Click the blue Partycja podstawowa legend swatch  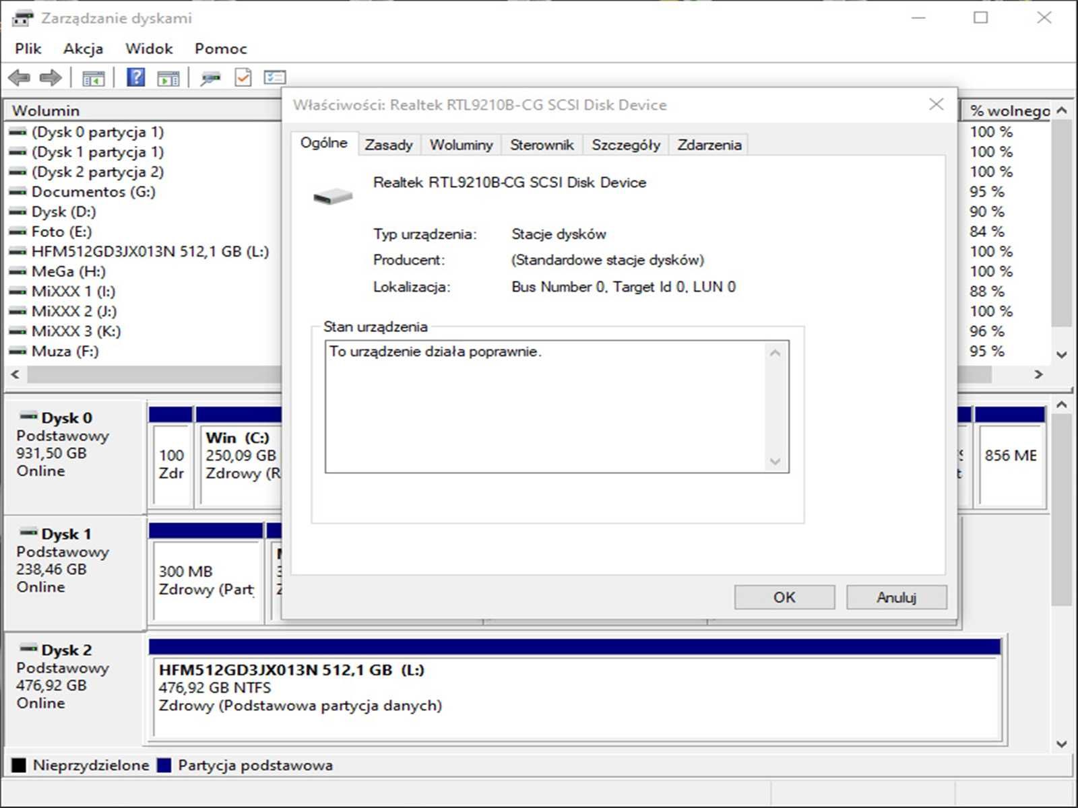[x=164, y=765]
